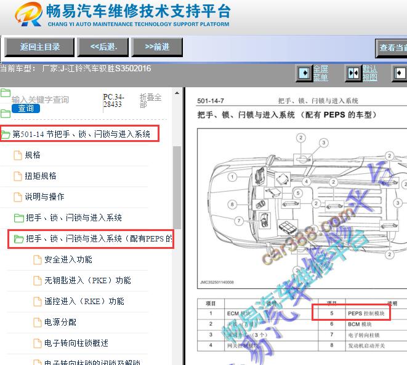Click the page icon beside 安全进入功能
Viewport: 407px width, 365px height.
38,260
